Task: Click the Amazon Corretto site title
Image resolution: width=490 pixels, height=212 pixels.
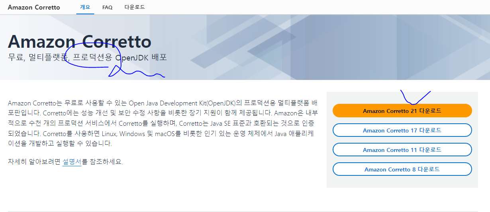Action: (x=34, y=7)
